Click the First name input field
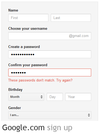 coord(28,18)
